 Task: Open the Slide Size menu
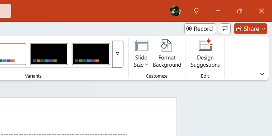(141, 54)
